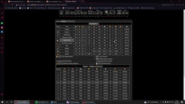The height and width of the screenshot is (104, 185).
Task: Open the crossed swords combat simulator icon
Action: pos(67,12)
